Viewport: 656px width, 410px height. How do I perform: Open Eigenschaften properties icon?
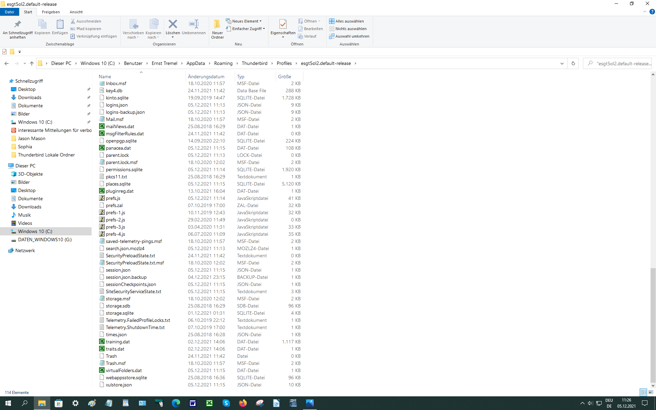coord(283,24)
